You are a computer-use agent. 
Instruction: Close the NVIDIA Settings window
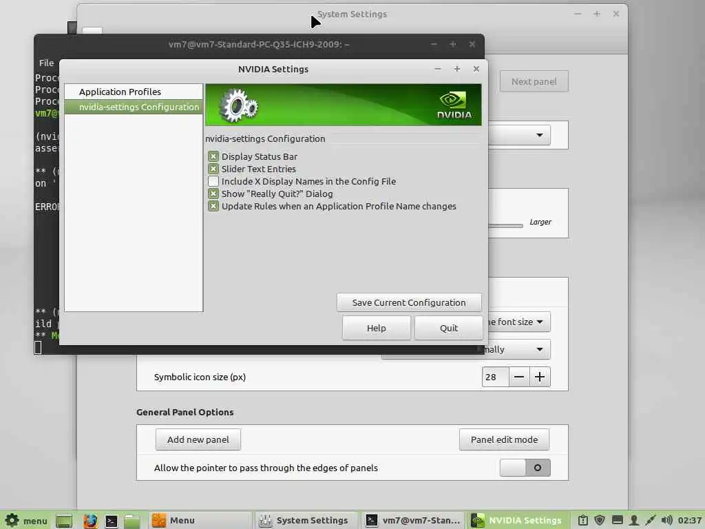(x=476, y=69)
